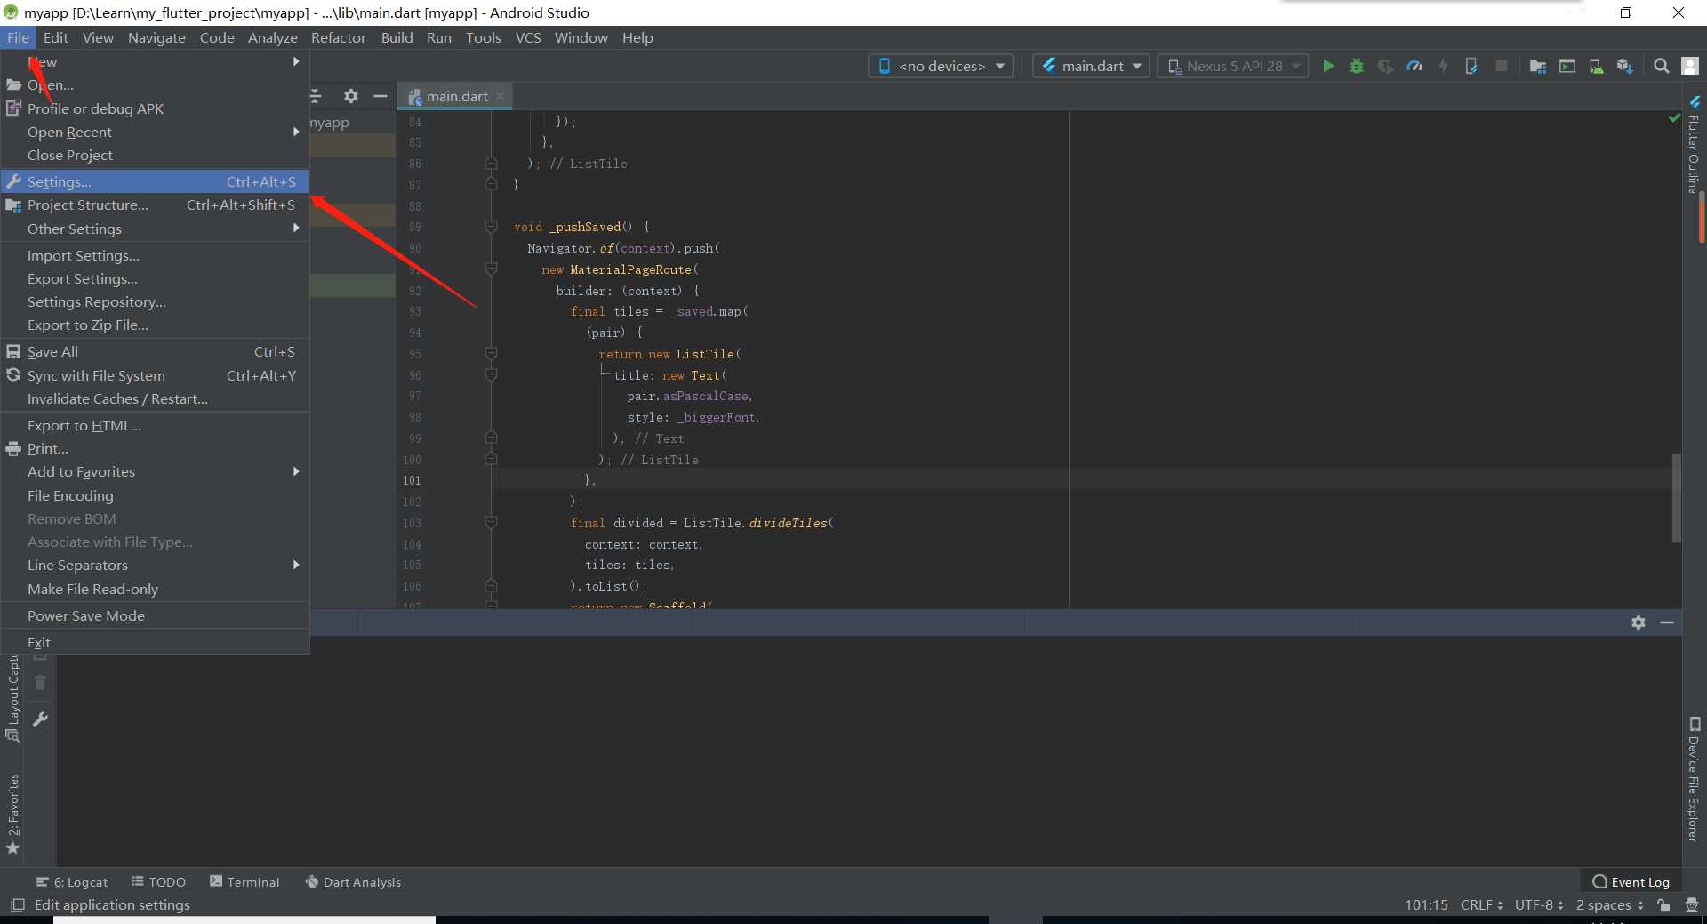1707x924 pixels.
Task: Close the main.dart editor tab
Action: 501,96
